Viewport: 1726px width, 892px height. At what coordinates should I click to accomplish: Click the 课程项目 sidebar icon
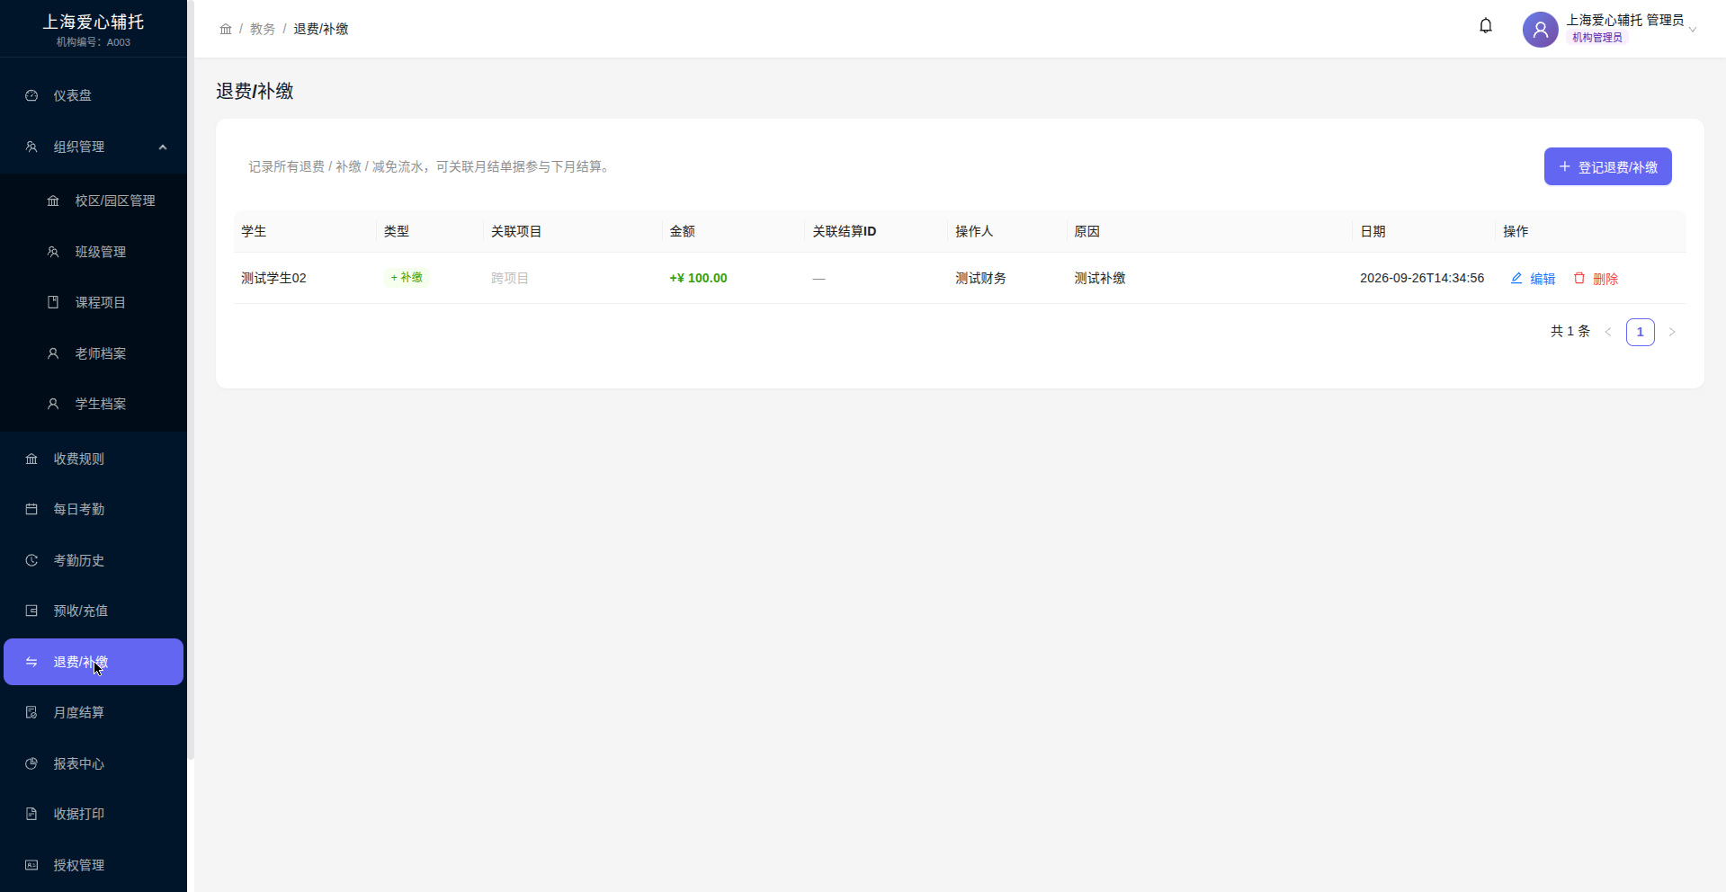(53, 302)
